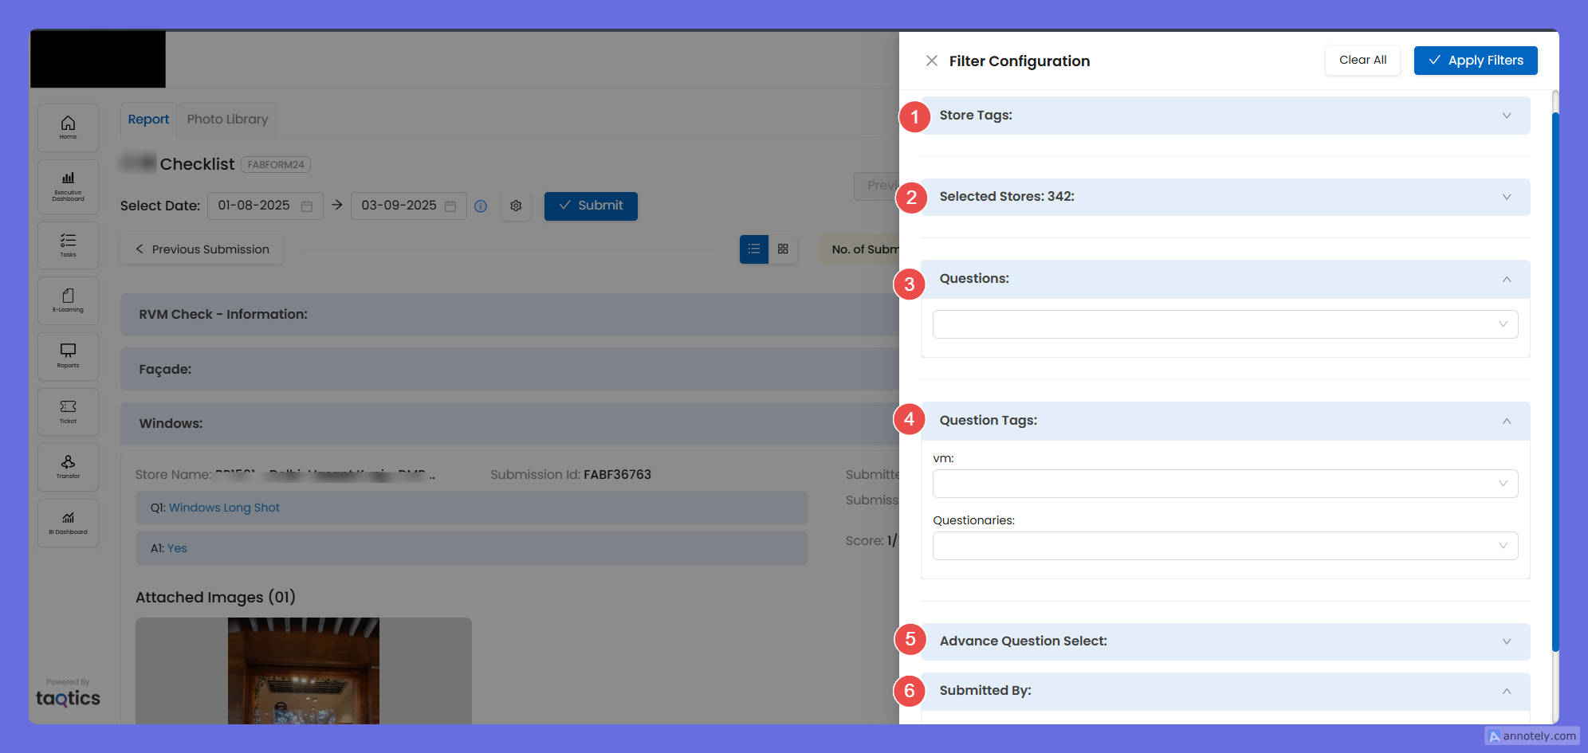Click the start date field 01-08-2025
Screen dimensions: 1588x753
pyautogui.click(x=265, y=206)
